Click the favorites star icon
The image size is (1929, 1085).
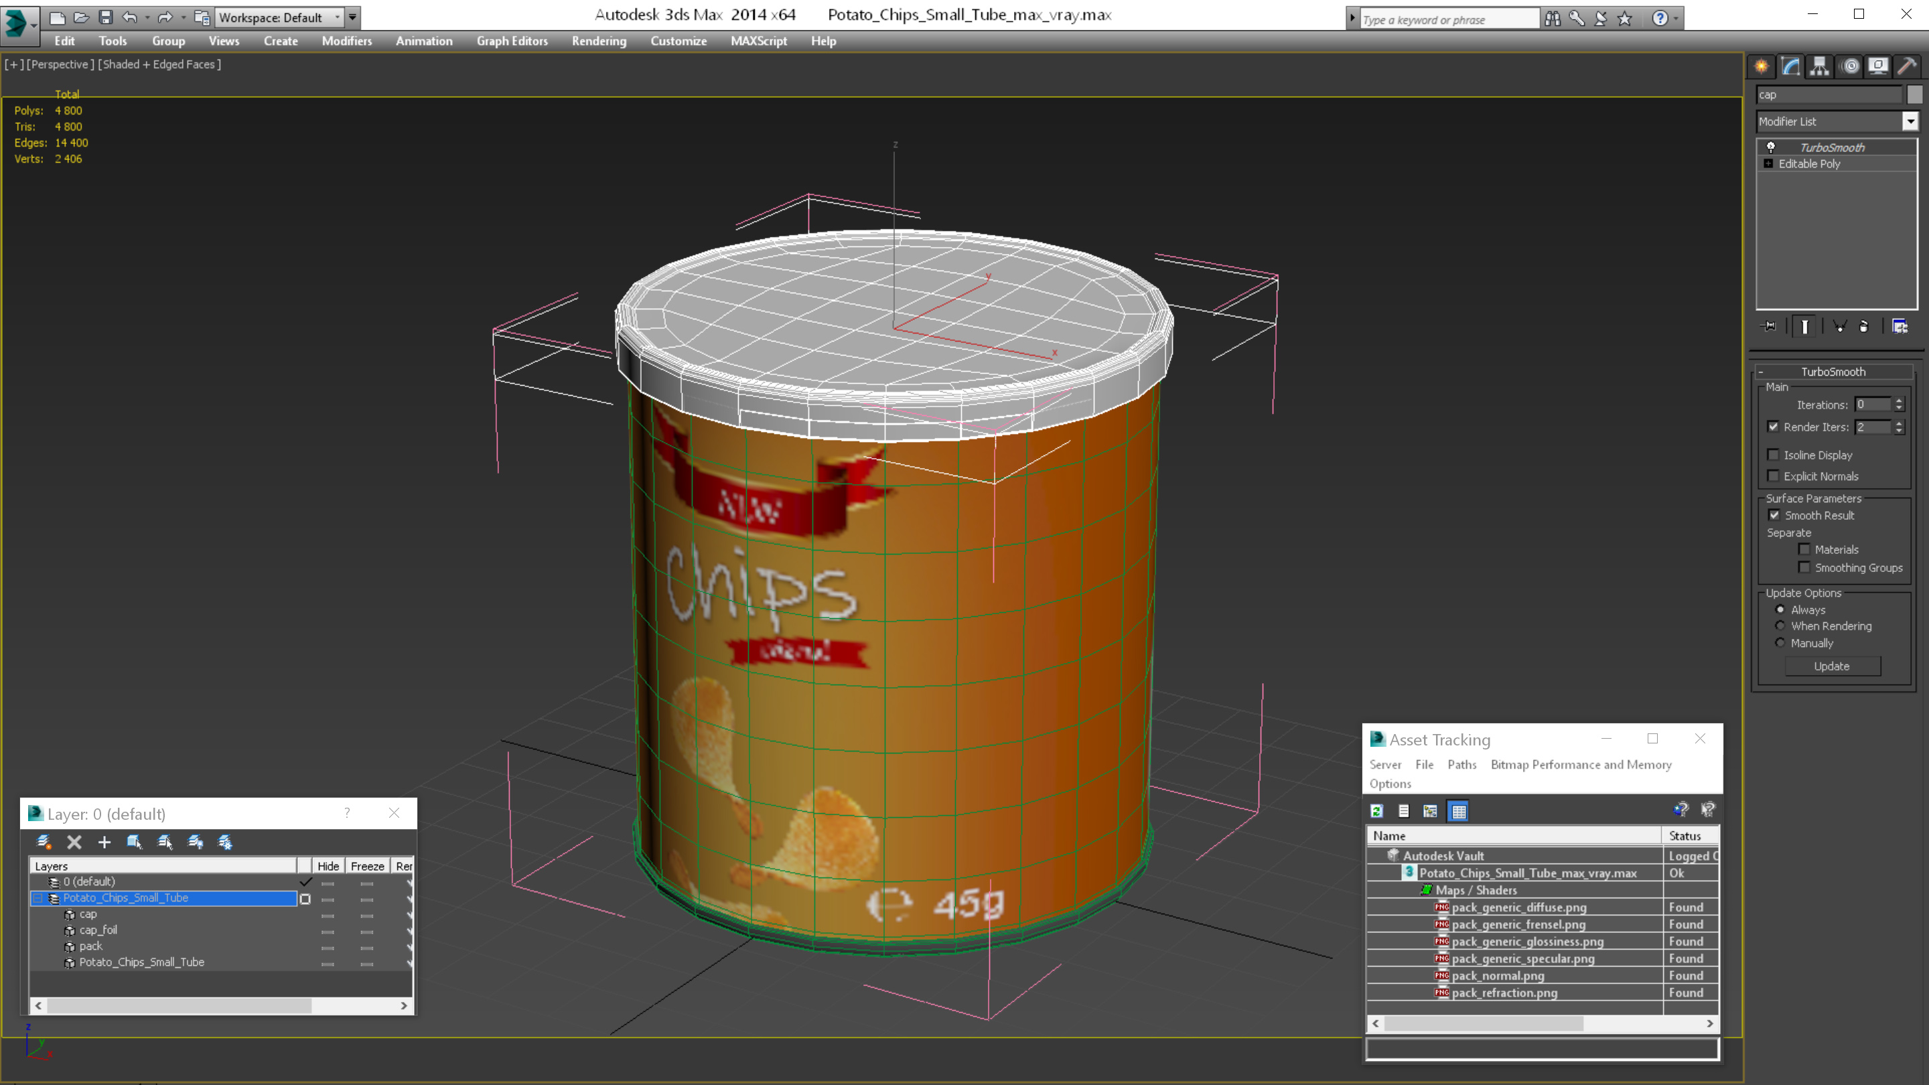tap(1624, 19)
